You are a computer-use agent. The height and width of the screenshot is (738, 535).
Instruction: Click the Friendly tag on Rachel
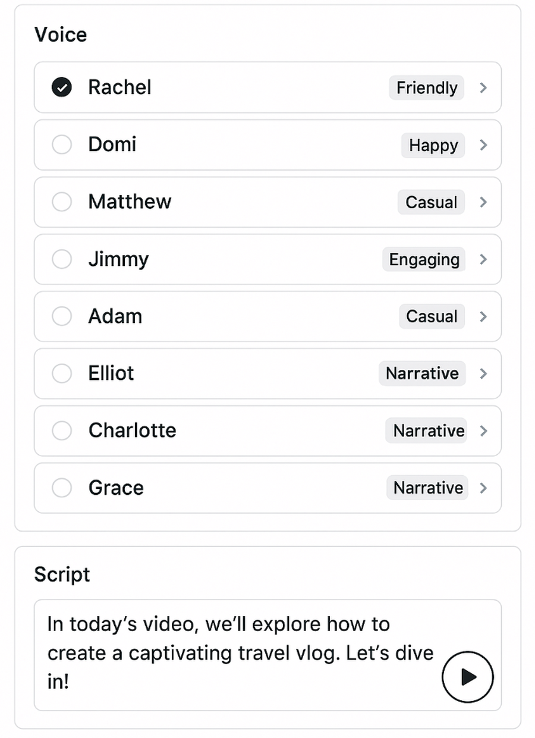[427, 87]
